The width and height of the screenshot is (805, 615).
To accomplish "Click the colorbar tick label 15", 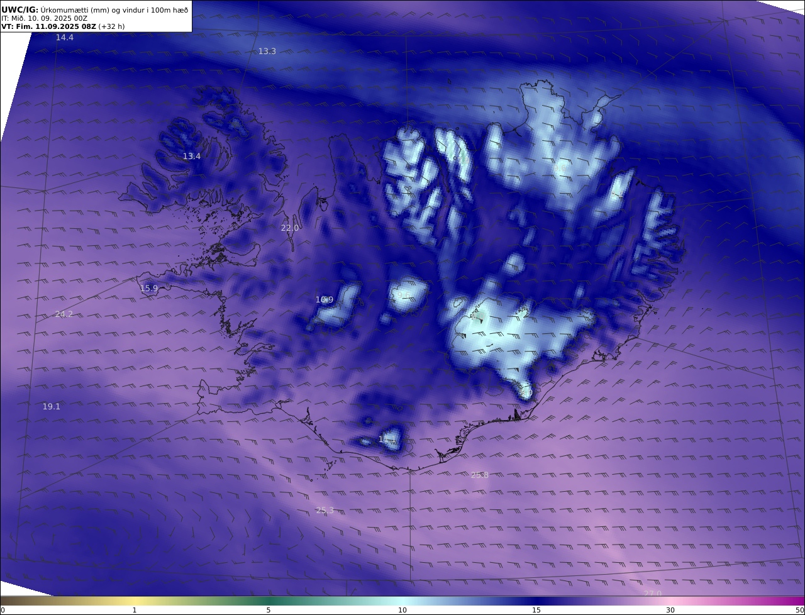I will [x=536, y=610].
